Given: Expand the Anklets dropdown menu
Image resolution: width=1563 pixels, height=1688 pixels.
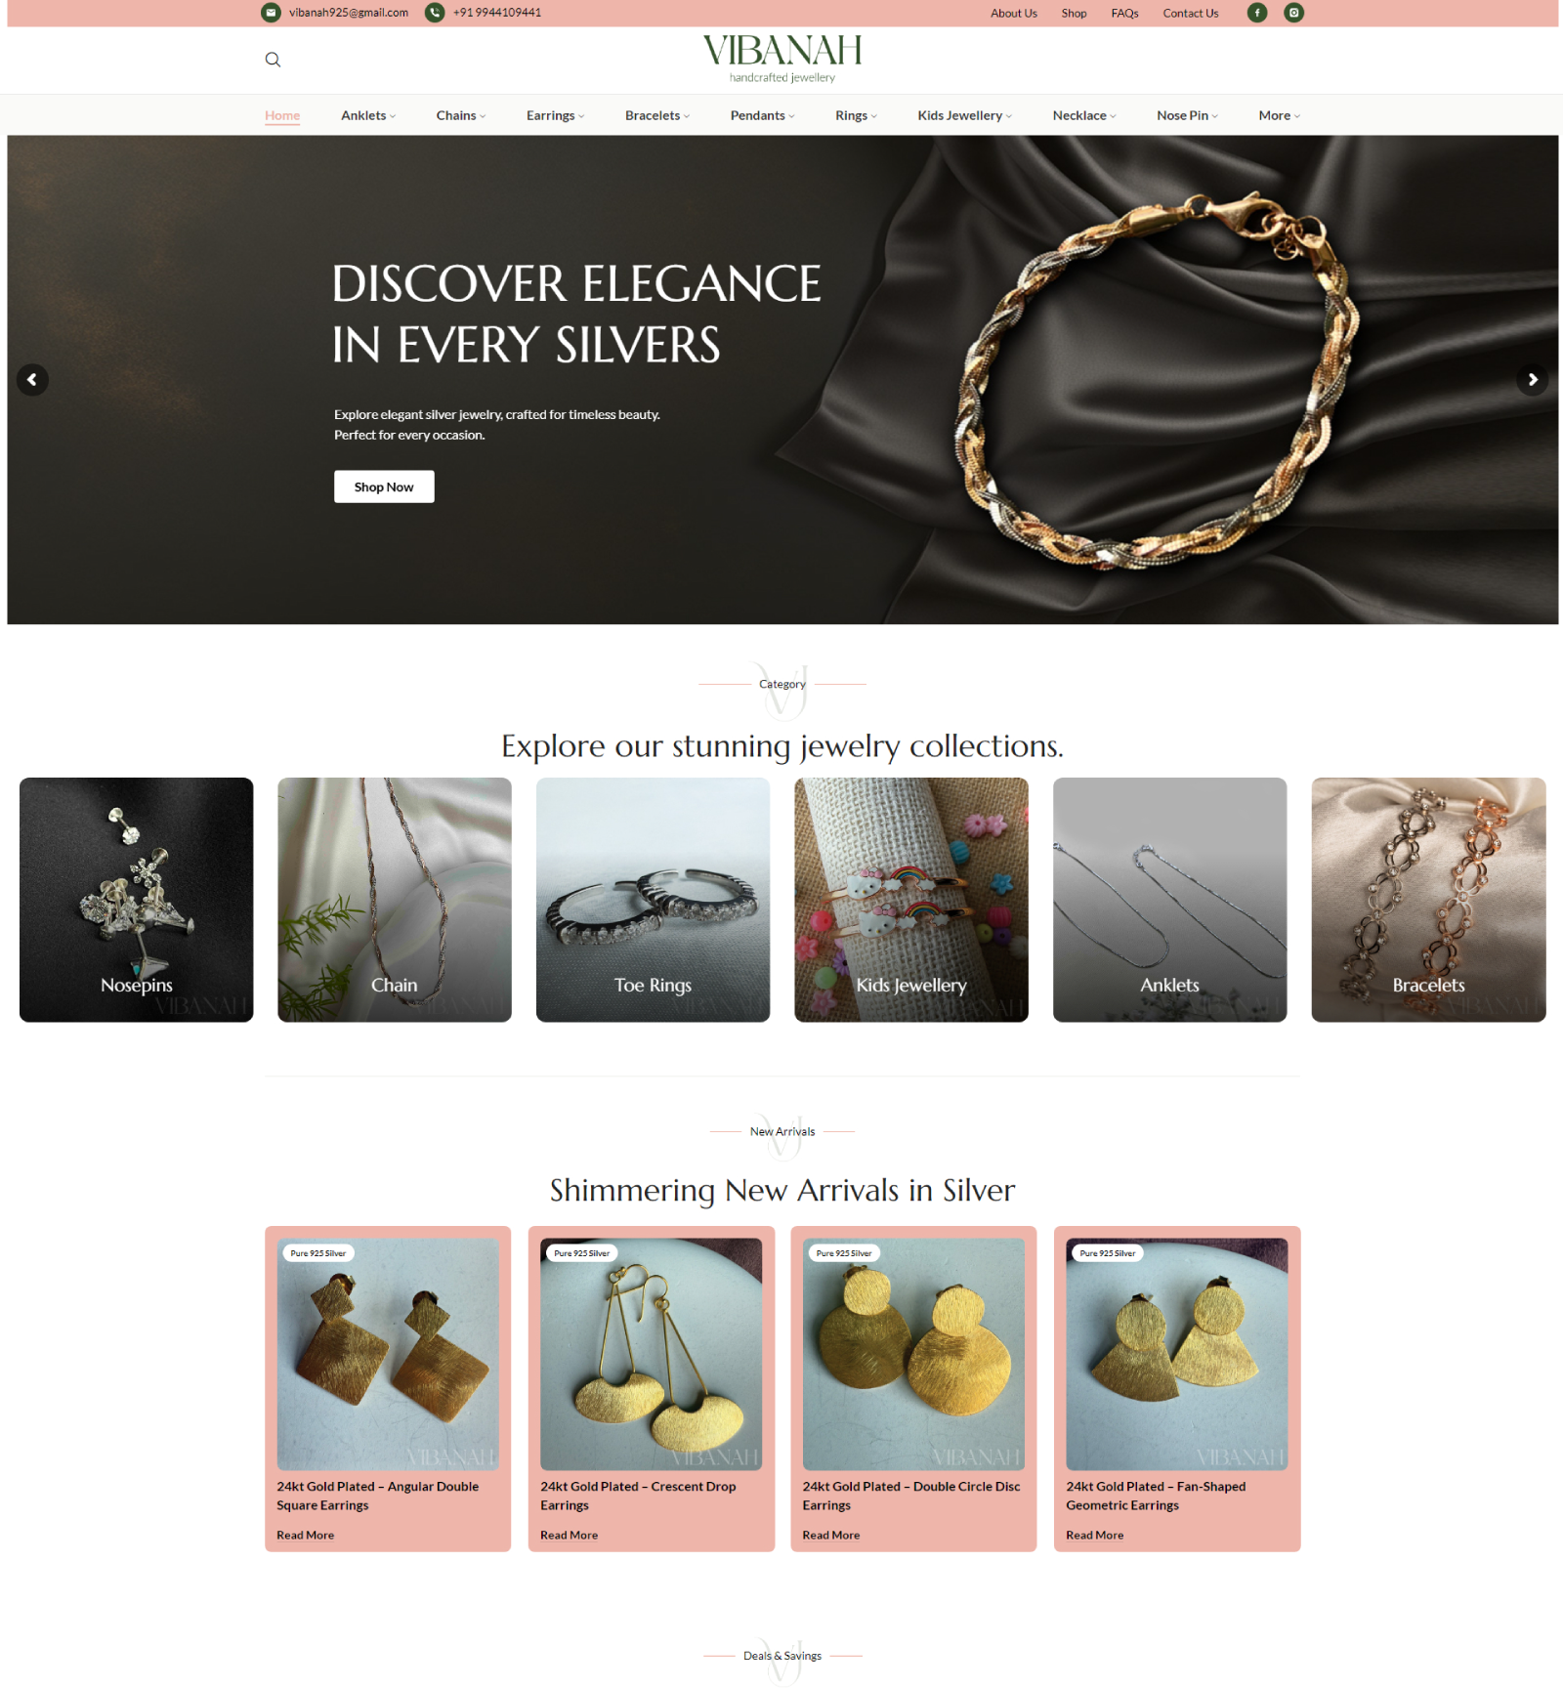Looking at the screenshot, I should tap(368, 115).
